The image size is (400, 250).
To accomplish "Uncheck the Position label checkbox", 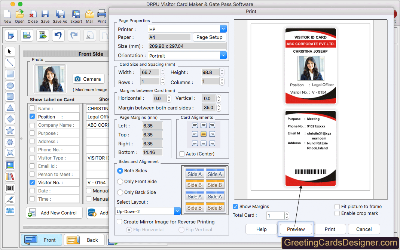I will [32, 117].
